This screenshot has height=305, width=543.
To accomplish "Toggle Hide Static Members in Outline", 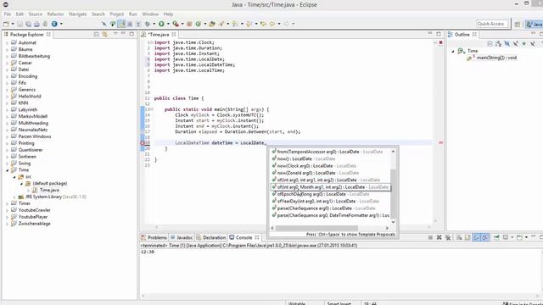I will 516,43.
